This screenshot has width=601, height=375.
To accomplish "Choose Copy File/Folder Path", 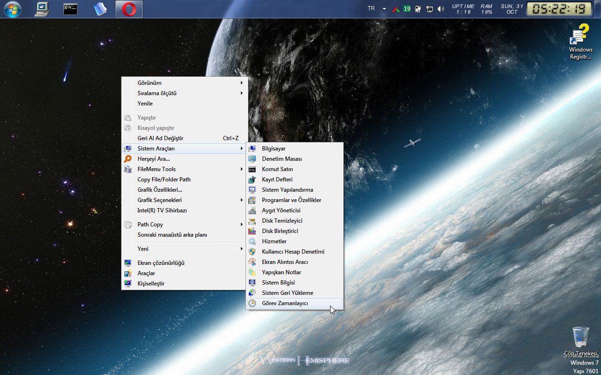I will coord(185,180).
